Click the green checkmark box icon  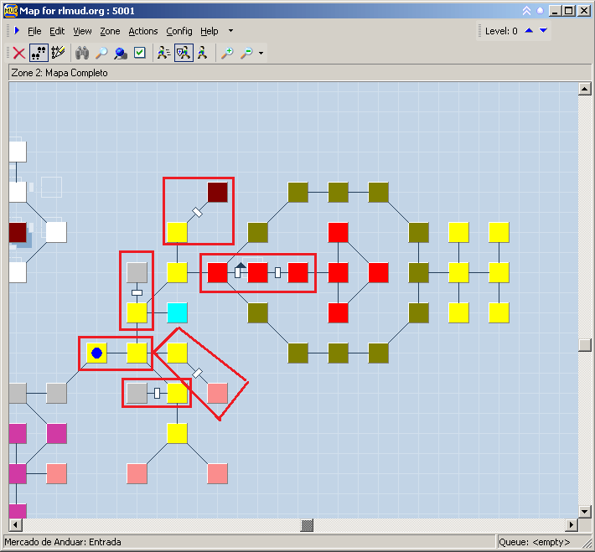coord(140,53)
